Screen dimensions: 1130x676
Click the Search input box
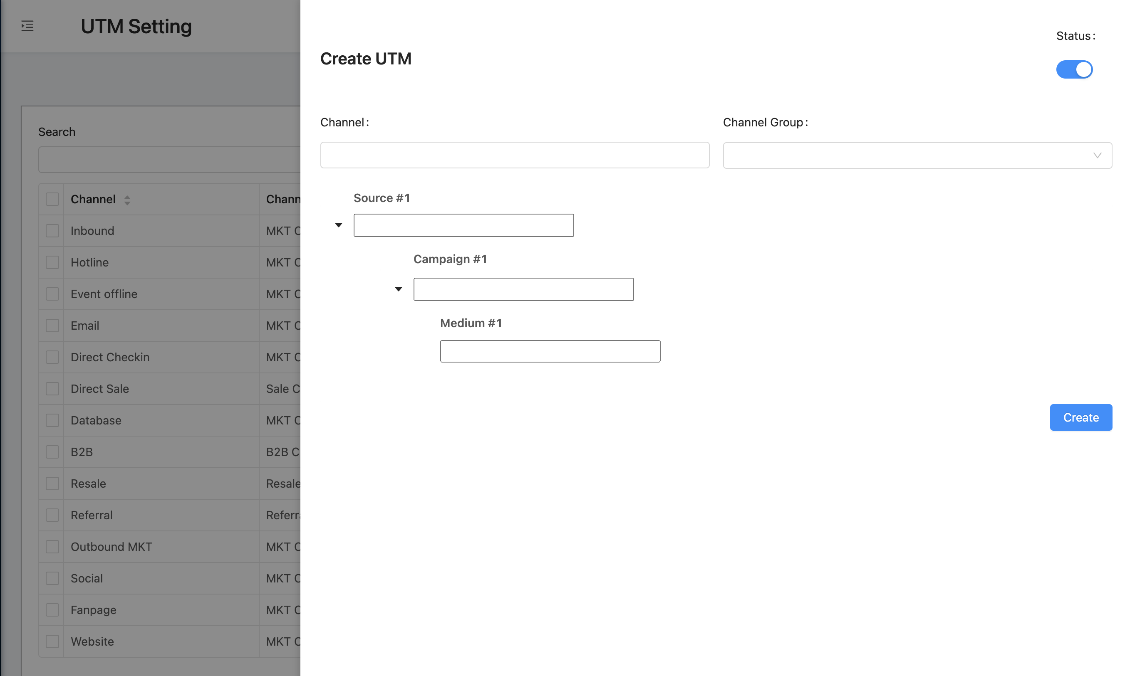169,159
